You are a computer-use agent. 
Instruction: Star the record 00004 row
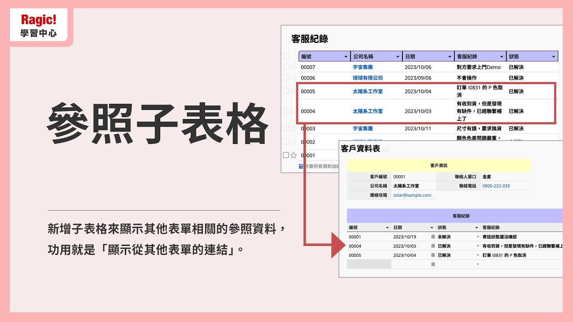click(294, 111)
